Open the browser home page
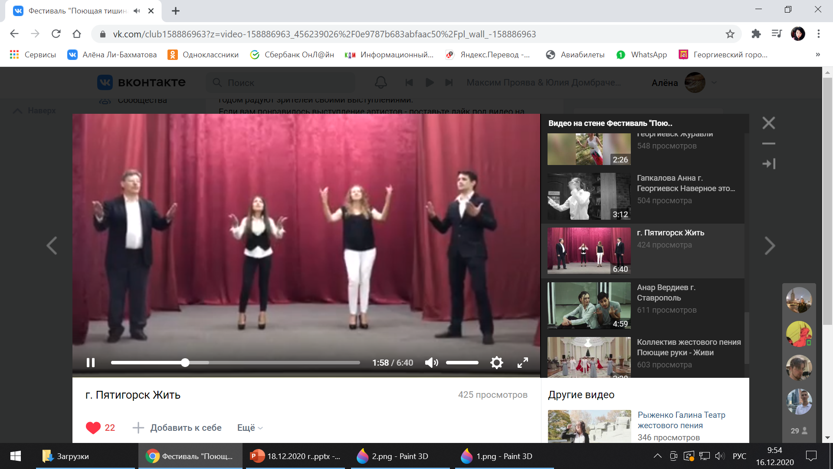833x469 pixels. (x=77, y=34)
